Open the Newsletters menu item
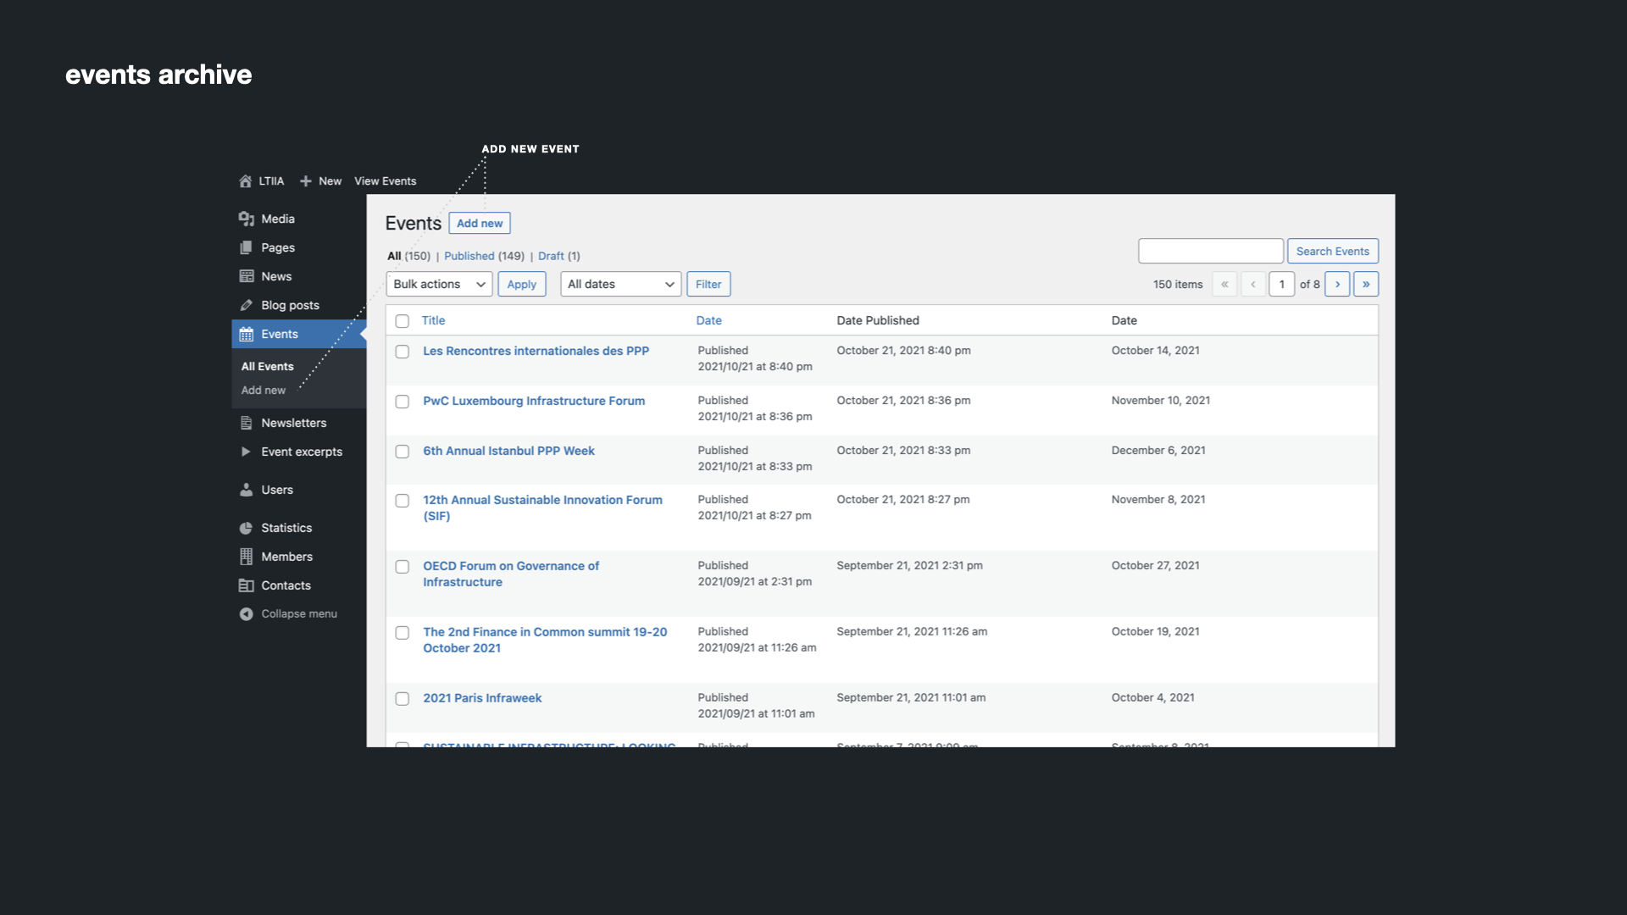Image resolution: width=1627 pixels, height=915 pixels. (294, 423)
